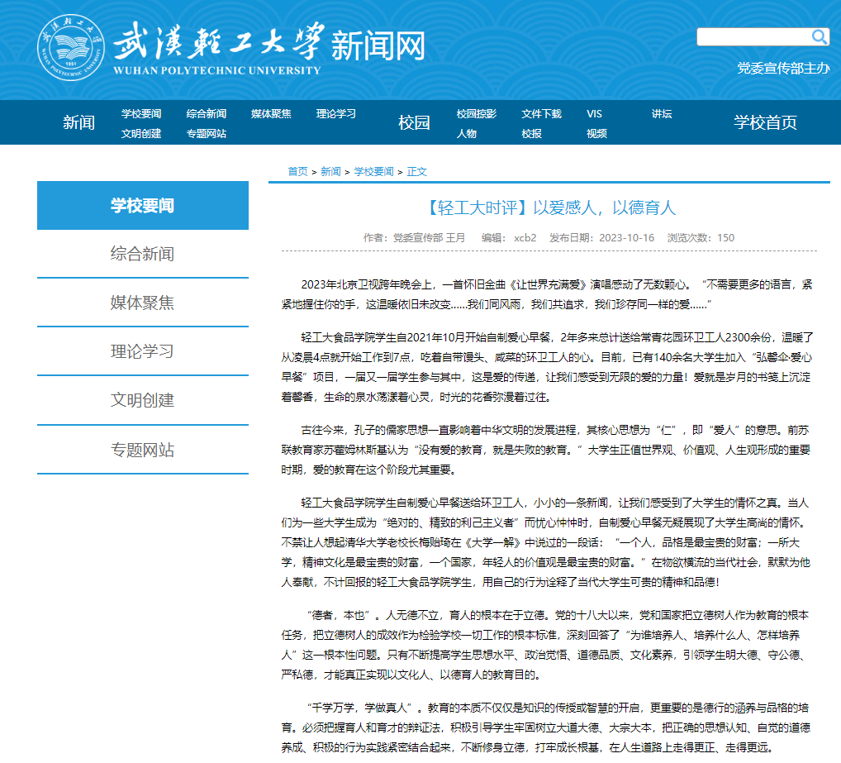The height and width of the screenshot is (763, 841).
Task: Click the publish date 2023-10-16
Action: (626, 238)
